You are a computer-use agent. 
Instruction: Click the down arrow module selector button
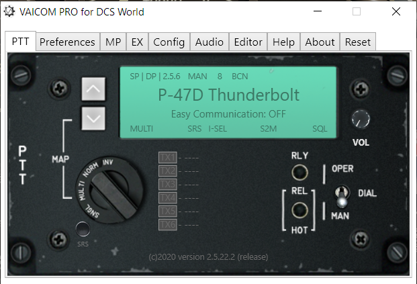pyautogui.click(x=93, y=118)
